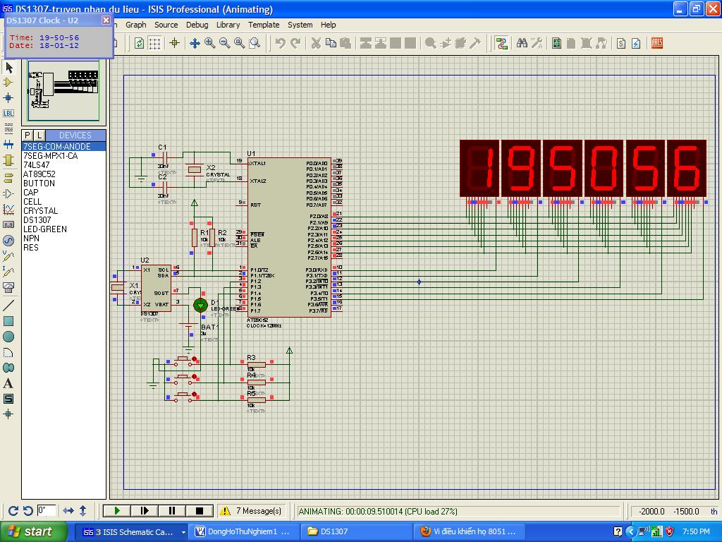Open the Debug menu
The image size is (722, 542).
click(x=197, y=25)
